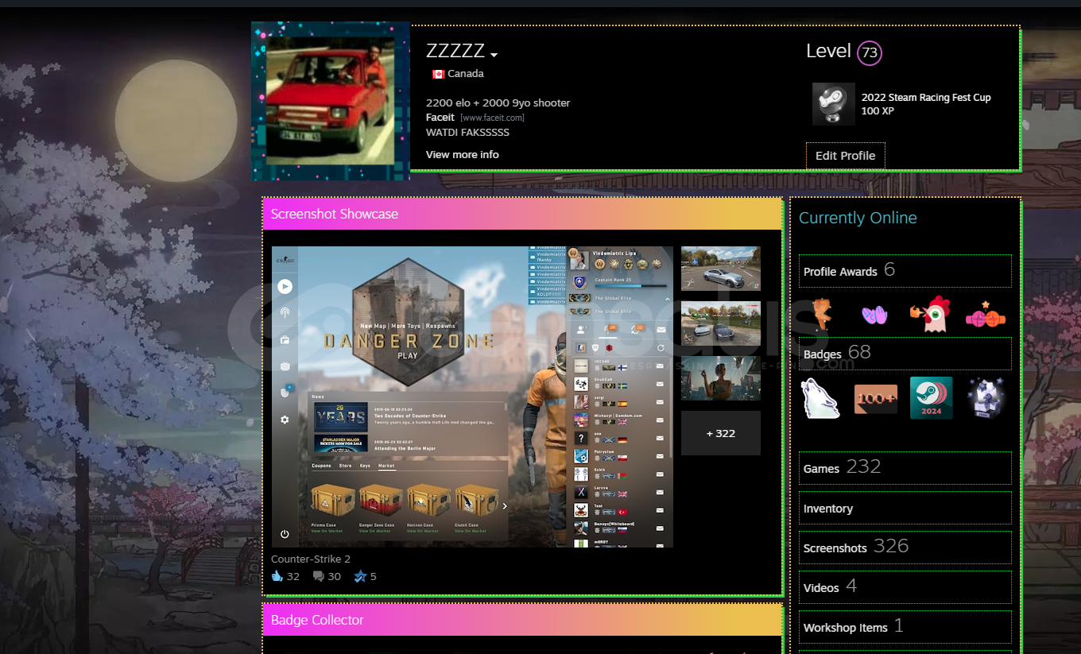The width and height of the screenshot is (1081, 654).
Task: Click the Faceit label in the profile summary
Action: pyautogui.click(x=440, y=118)
